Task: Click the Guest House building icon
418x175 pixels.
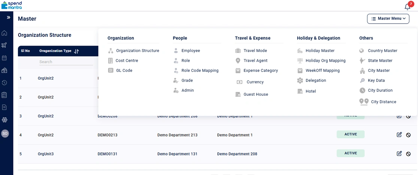Action: click(x=238, y=94)
